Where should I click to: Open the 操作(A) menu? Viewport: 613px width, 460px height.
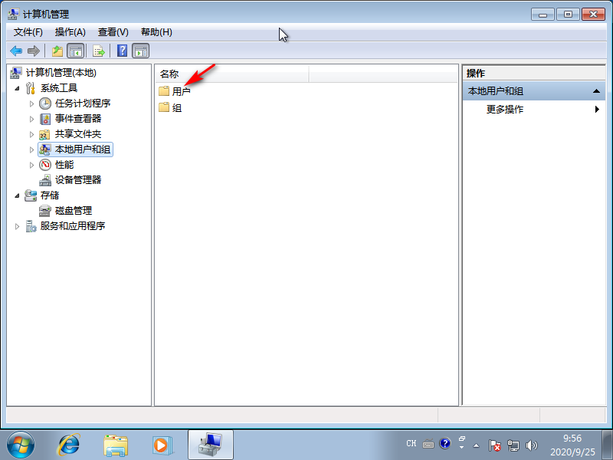(x=70, y=31)
